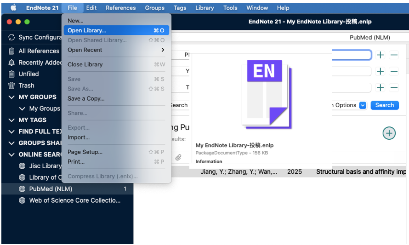
Task: Choose Open Library... from File menu
Action: coord(87,30)
